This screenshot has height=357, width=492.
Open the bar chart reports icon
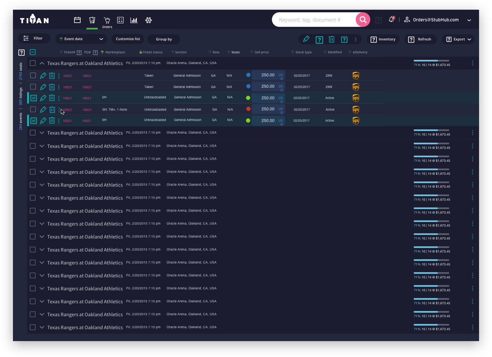(134, 20)
